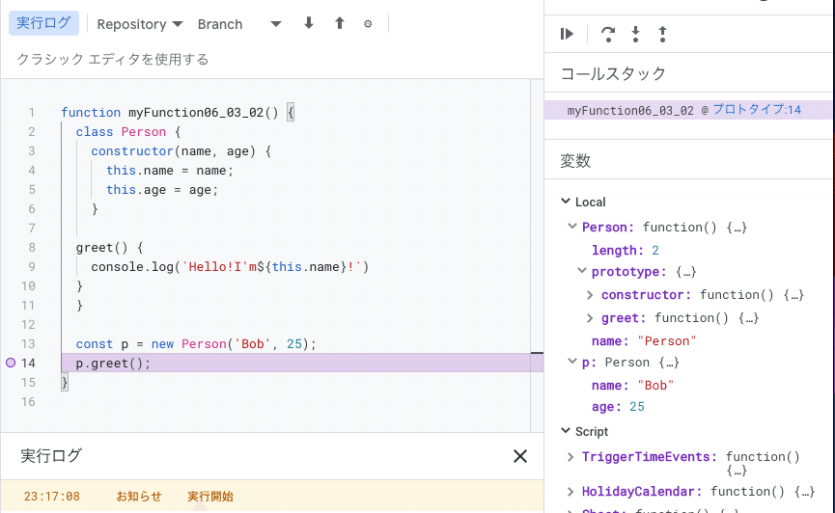Click the greet() method definition line
The height and width of the screenshot is (513, 835).
click(x=109, y=248)
